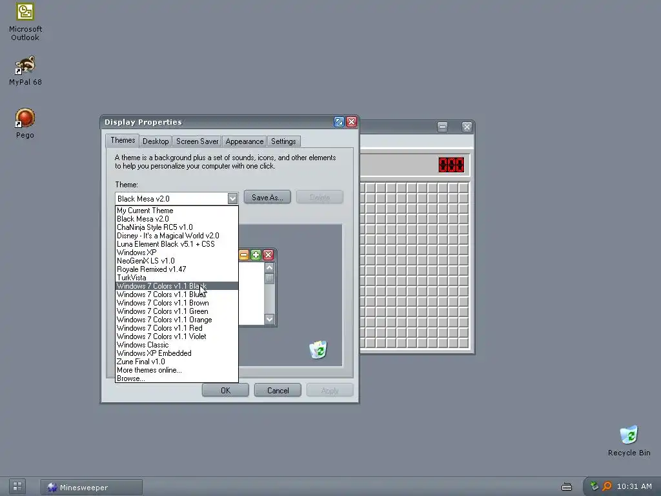
Task: Open Microsoft Outlook desktop icon
Action: [x=25, y=22]
